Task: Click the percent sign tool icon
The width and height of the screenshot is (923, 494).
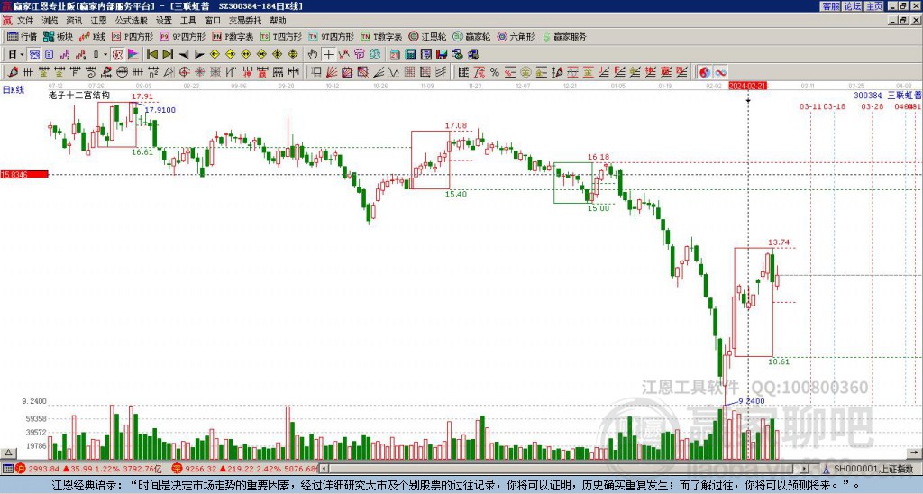Action: 495,72
